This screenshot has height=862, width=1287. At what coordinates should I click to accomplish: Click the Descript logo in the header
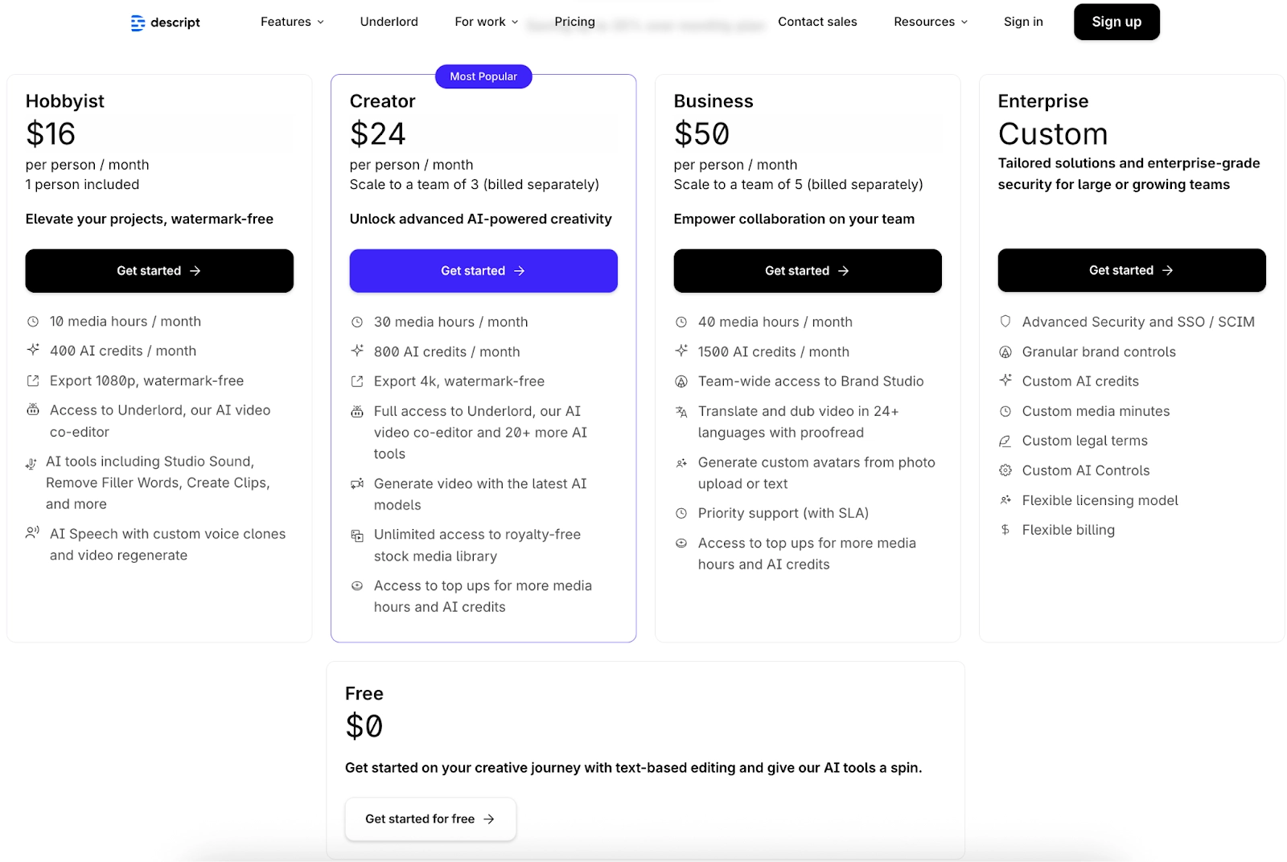pyautogui.click(x=163, y=22)
